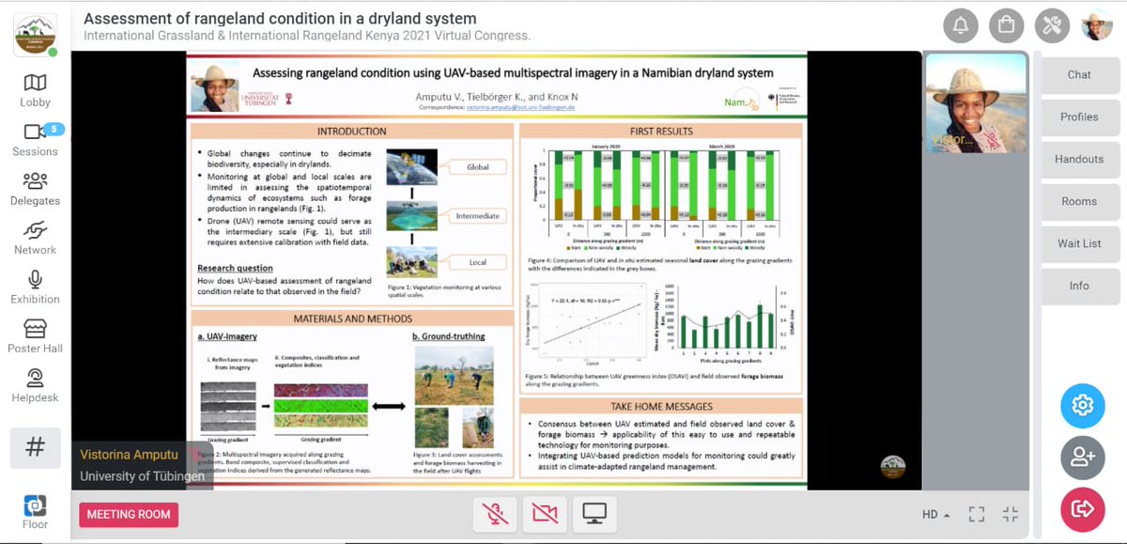
Task: Open the Handouts tab
Action: point(1079,159)
